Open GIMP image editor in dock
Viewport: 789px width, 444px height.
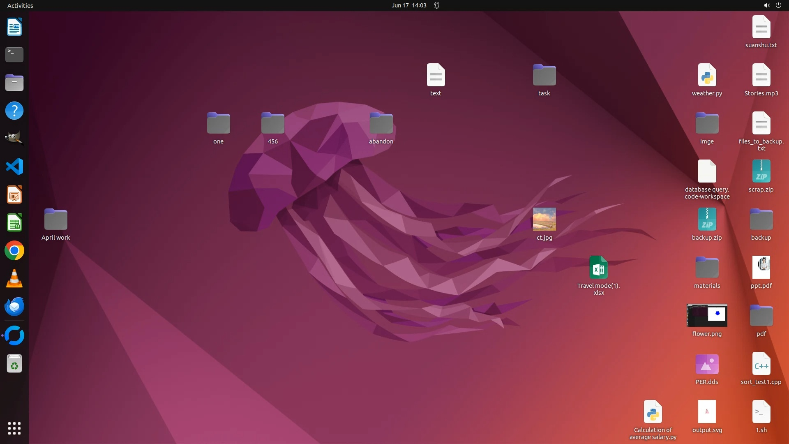[14, 139]
